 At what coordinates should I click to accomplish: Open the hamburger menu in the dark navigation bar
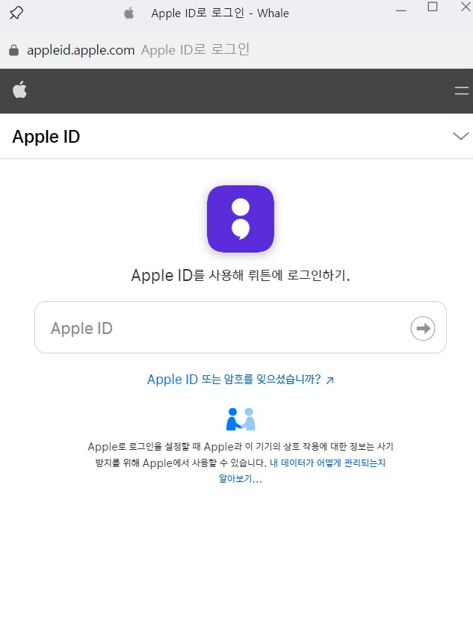(x=462, y=91)
